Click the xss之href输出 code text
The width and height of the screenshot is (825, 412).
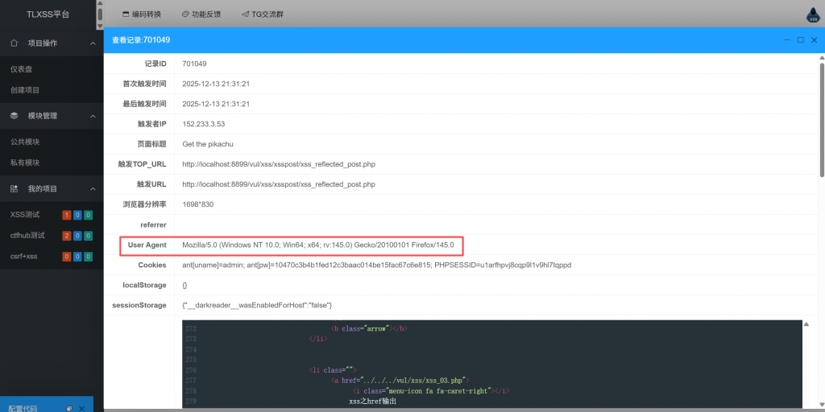[372, 402]
